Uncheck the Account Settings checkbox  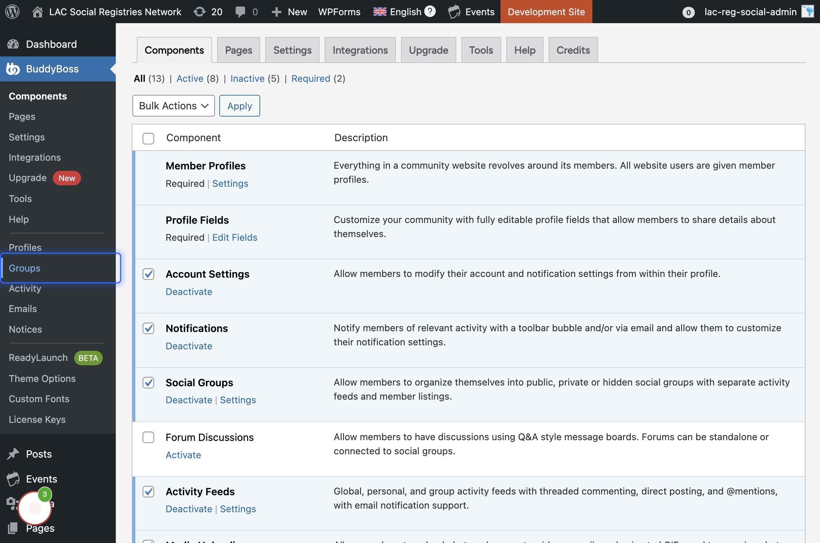[148, 274]
